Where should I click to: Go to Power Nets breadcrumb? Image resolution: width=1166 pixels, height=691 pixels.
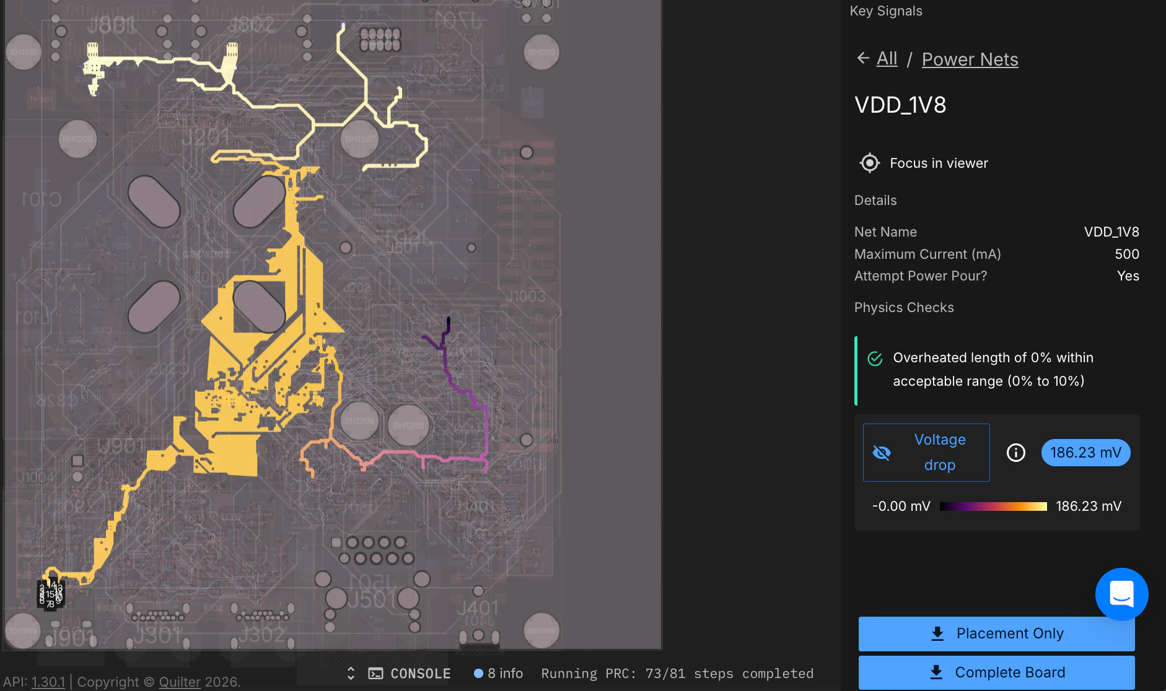[970, 59]
